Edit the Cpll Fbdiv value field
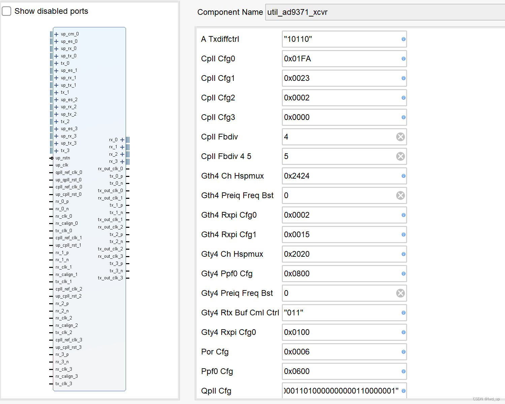Image resolution: width=505 pixels, height=404 pixels. [344, 137]
